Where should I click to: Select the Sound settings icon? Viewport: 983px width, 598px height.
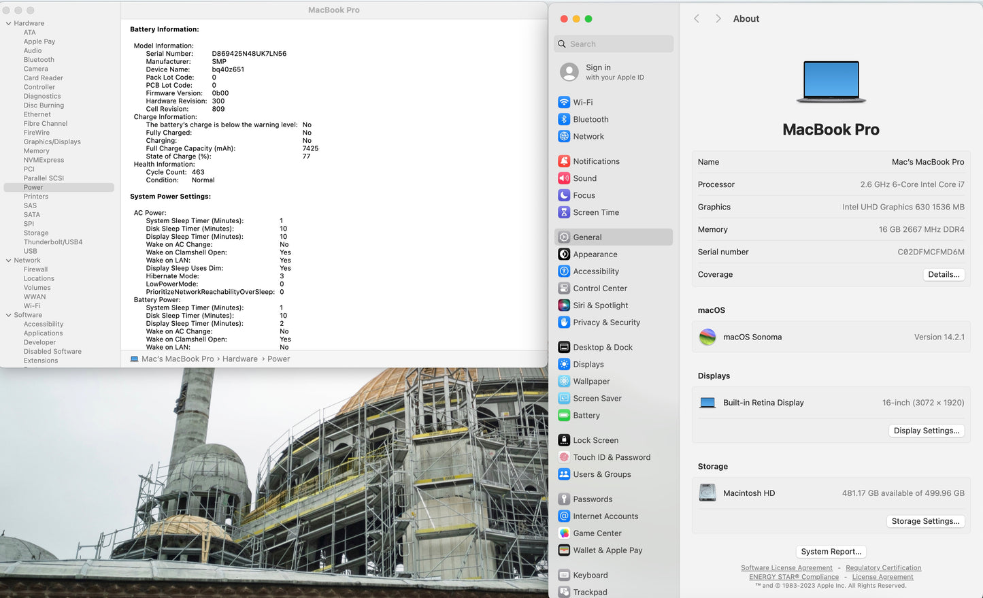564,178
